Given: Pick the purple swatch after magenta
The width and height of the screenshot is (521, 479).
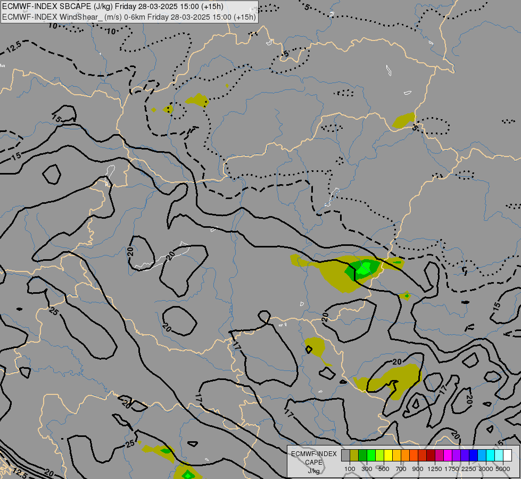Looking at the screenshot, I should pos(457,455).
